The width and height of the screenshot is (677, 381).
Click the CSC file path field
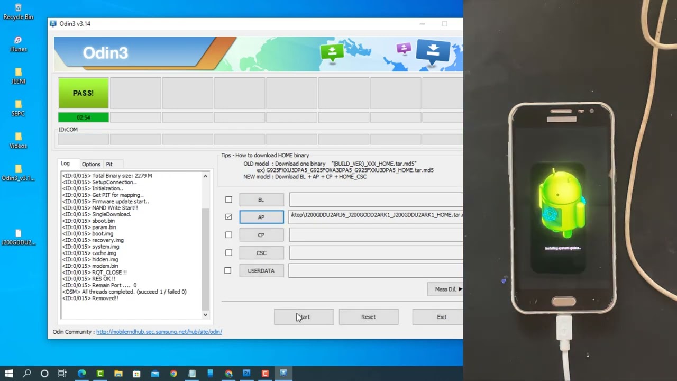click(376, 253)
